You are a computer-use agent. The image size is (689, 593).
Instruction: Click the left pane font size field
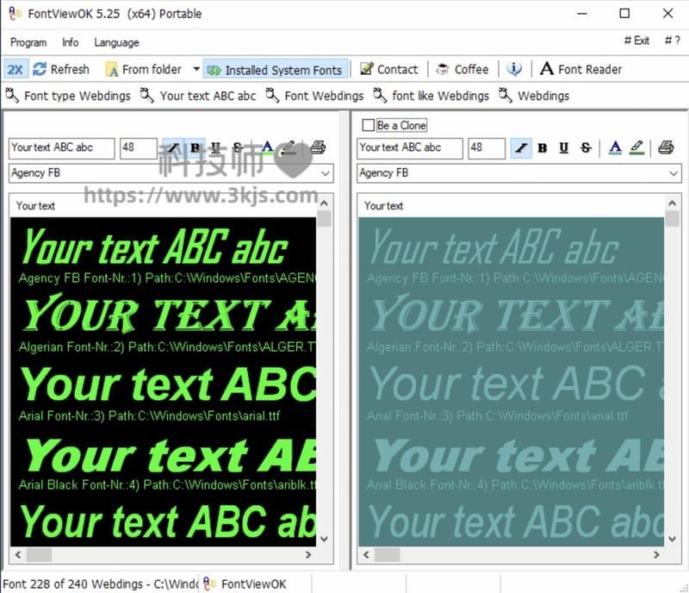point(139,148)
